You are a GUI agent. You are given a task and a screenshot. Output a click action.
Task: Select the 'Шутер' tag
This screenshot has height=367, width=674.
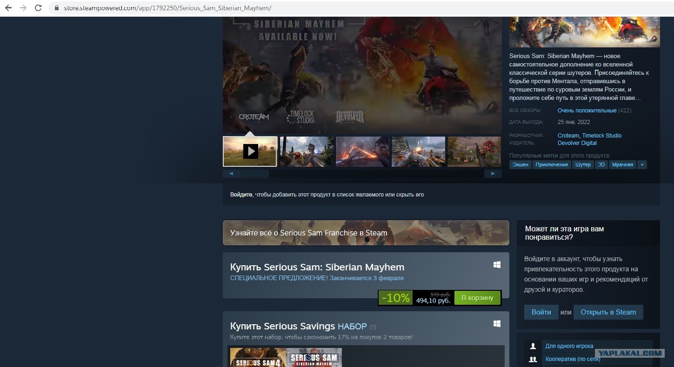coord(583,165)
